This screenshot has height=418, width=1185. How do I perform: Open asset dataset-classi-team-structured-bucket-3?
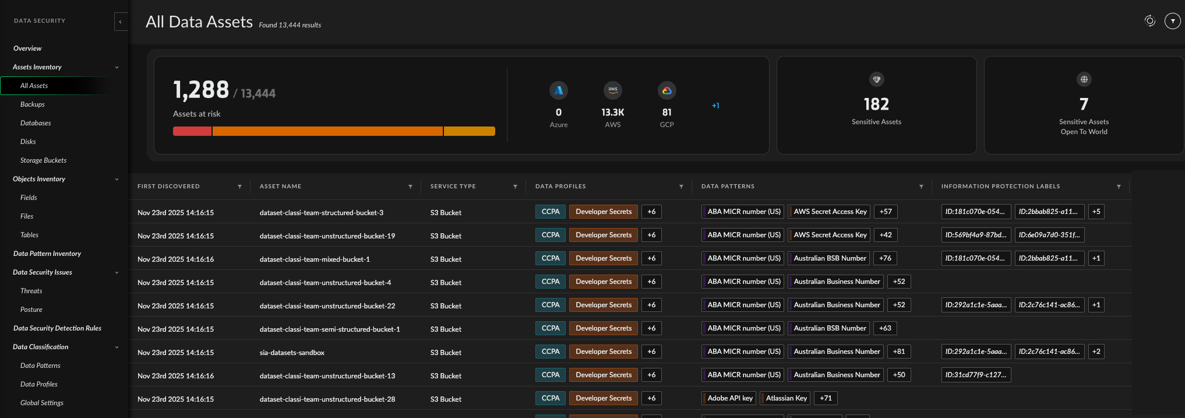pyautogui.click(x=322, y=213)
